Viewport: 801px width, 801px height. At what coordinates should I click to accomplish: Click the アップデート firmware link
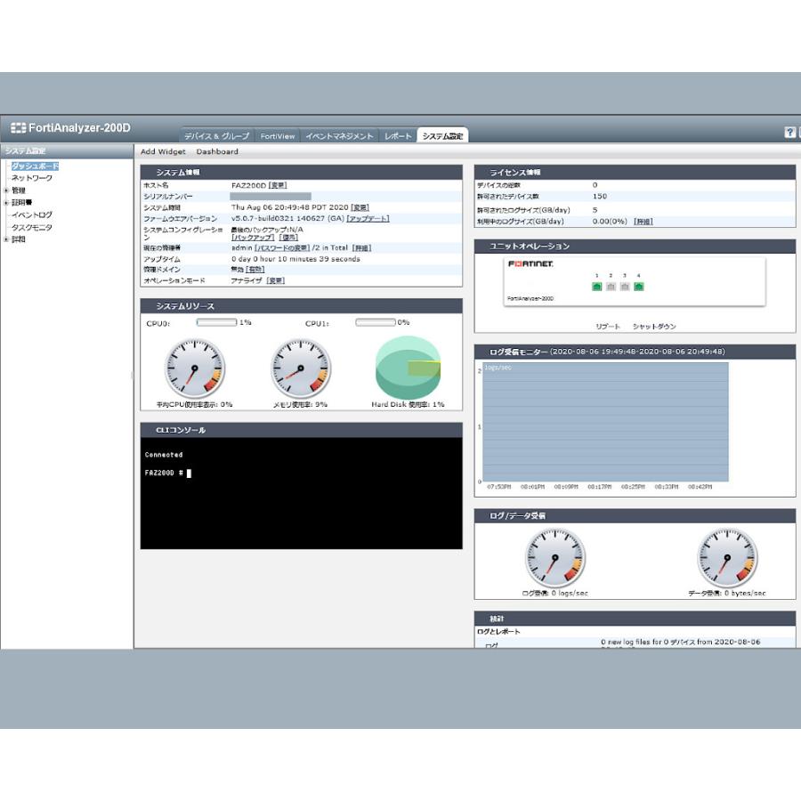tap(368, 218)
